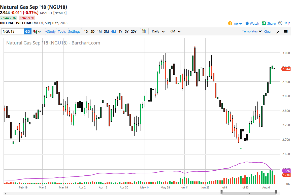Click the Clear link
The height and width of the screenshot is (195, 294).
pos(268,32)
